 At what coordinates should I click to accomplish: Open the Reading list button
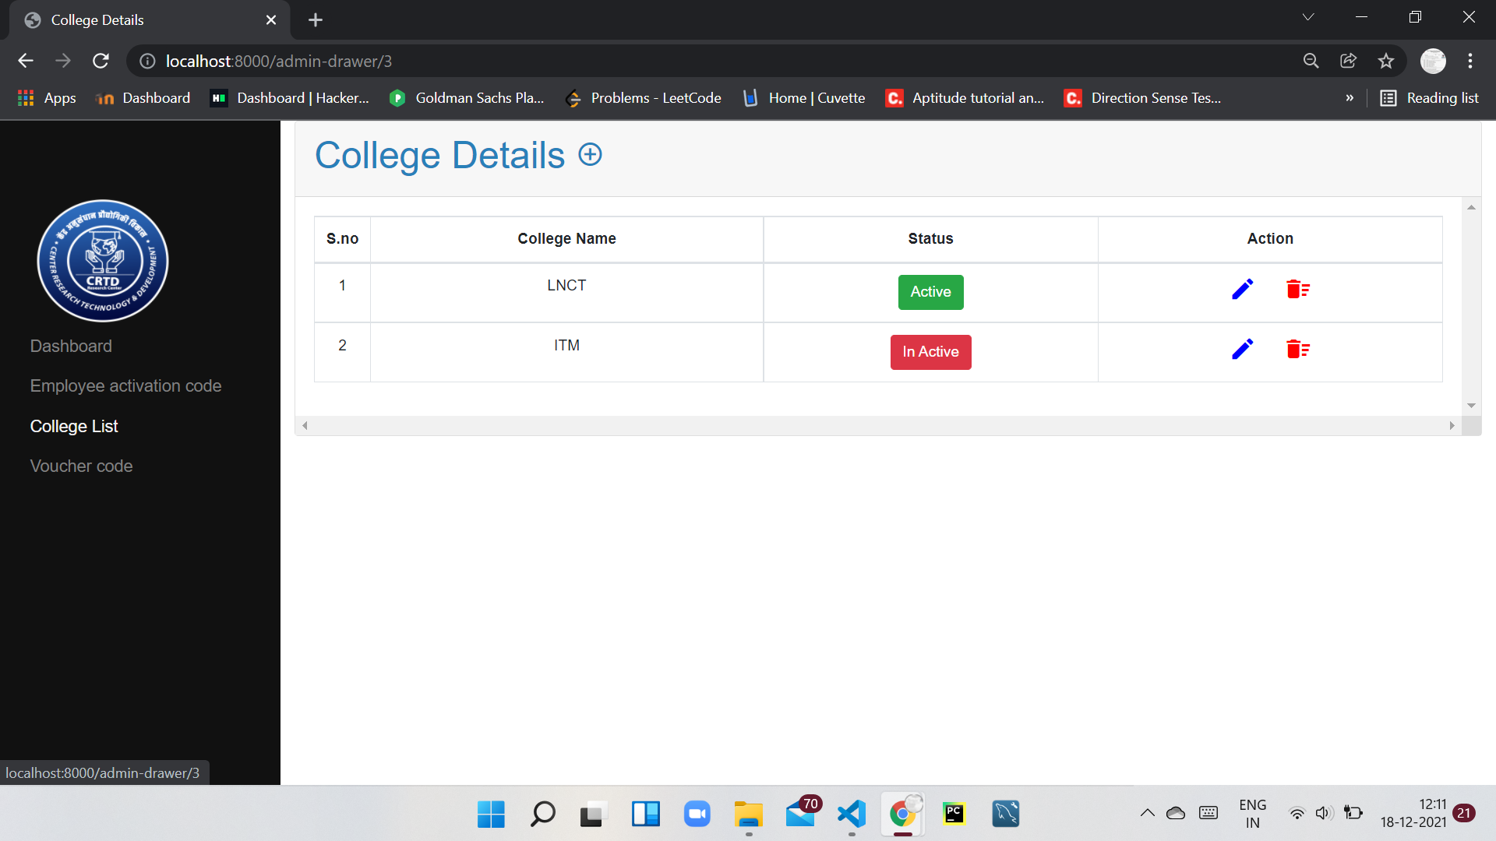click(1429, 98)
